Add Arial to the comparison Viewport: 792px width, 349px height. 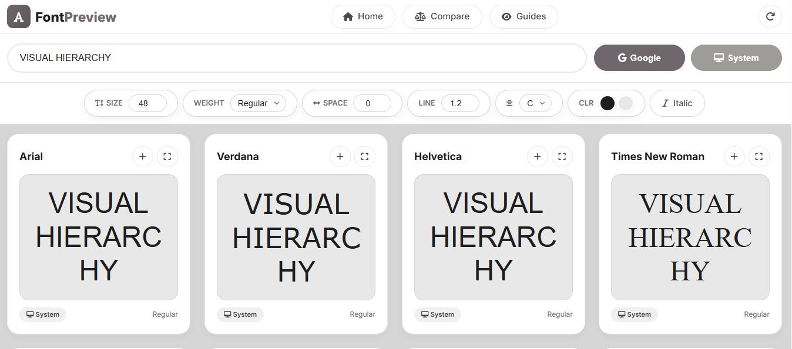[143, 157]
